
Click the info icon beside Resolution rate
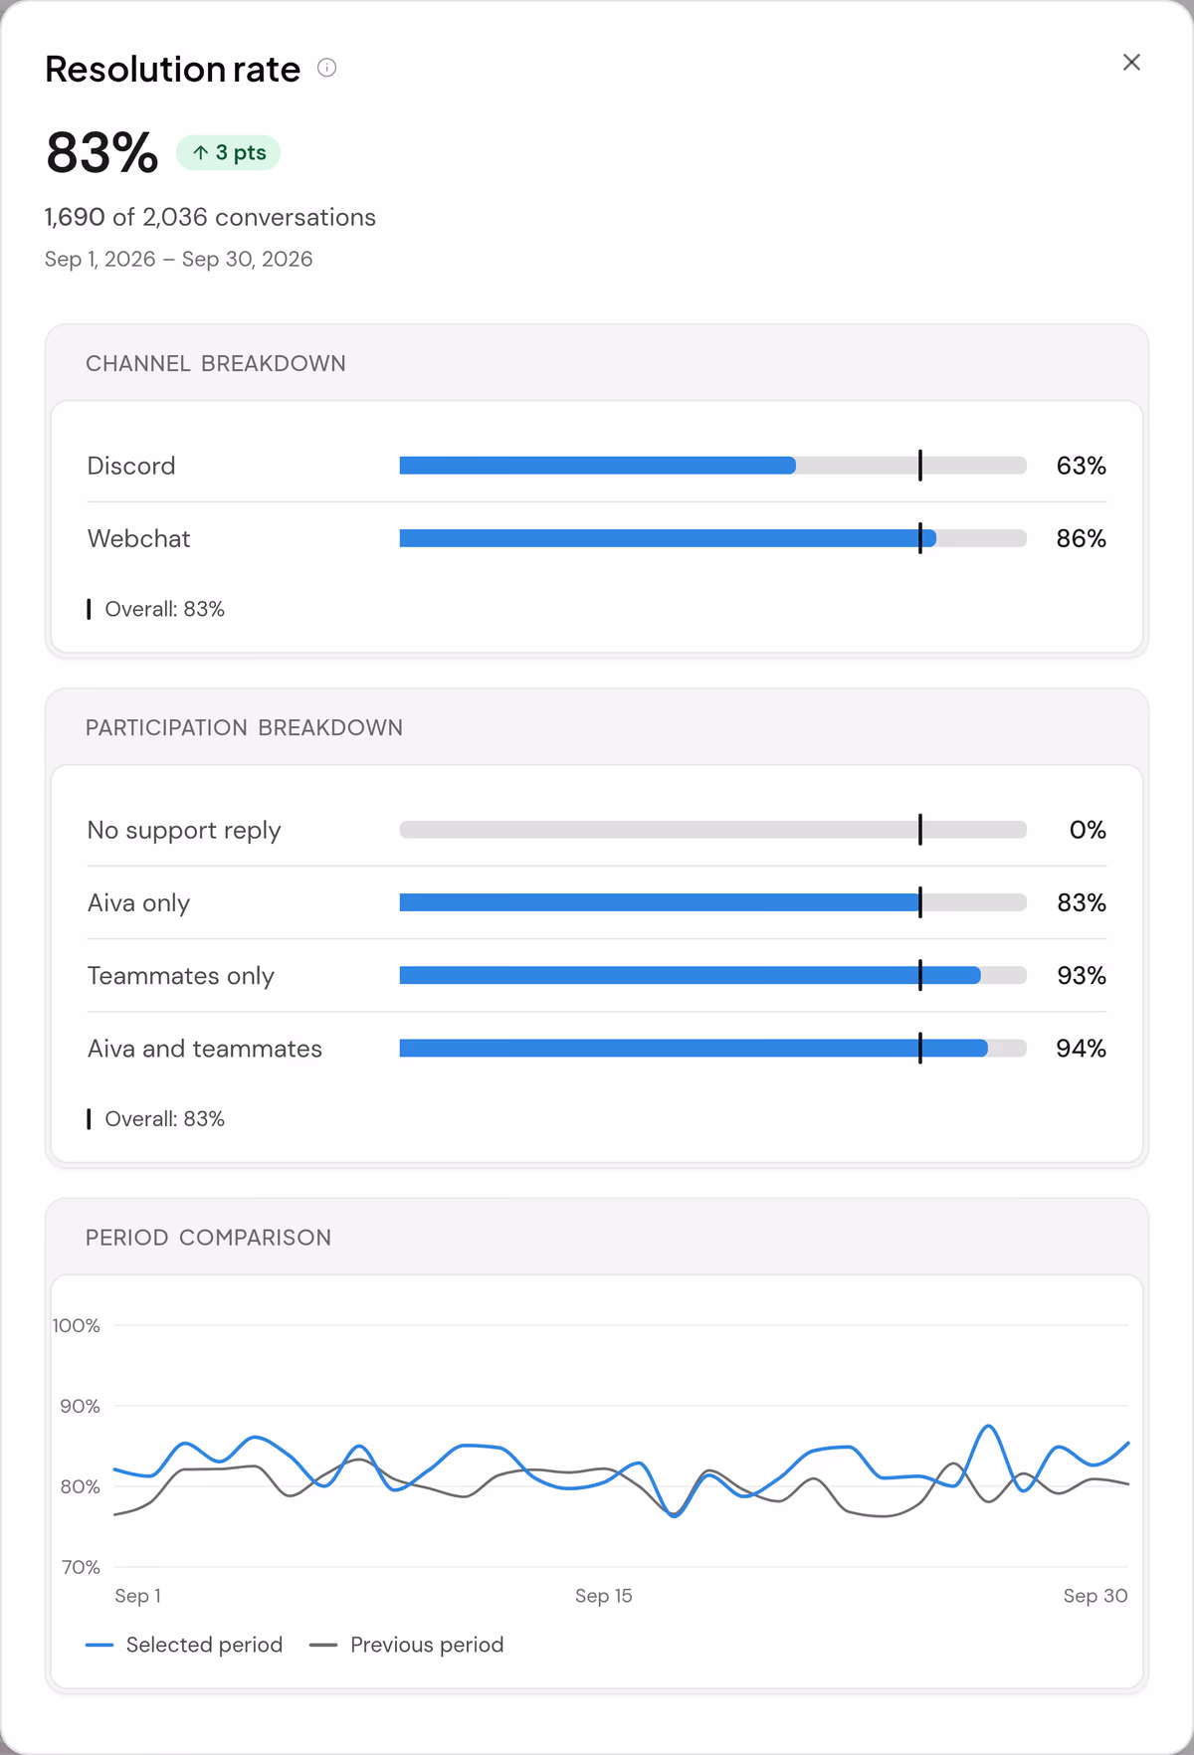326,68
